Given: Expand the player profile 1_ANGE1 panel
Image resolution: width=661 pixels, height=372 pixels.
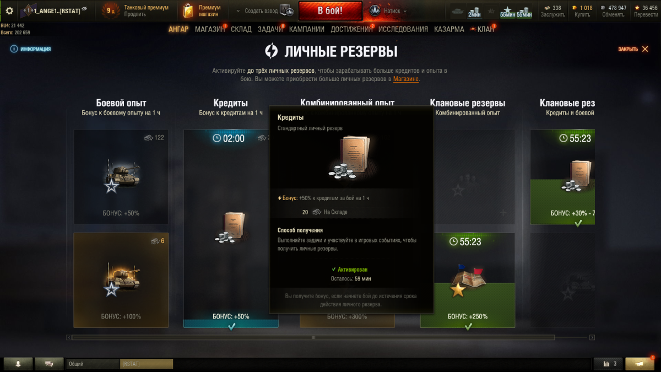Looking at the screenshot, I should pyautogui.click(x=53, y=10).
